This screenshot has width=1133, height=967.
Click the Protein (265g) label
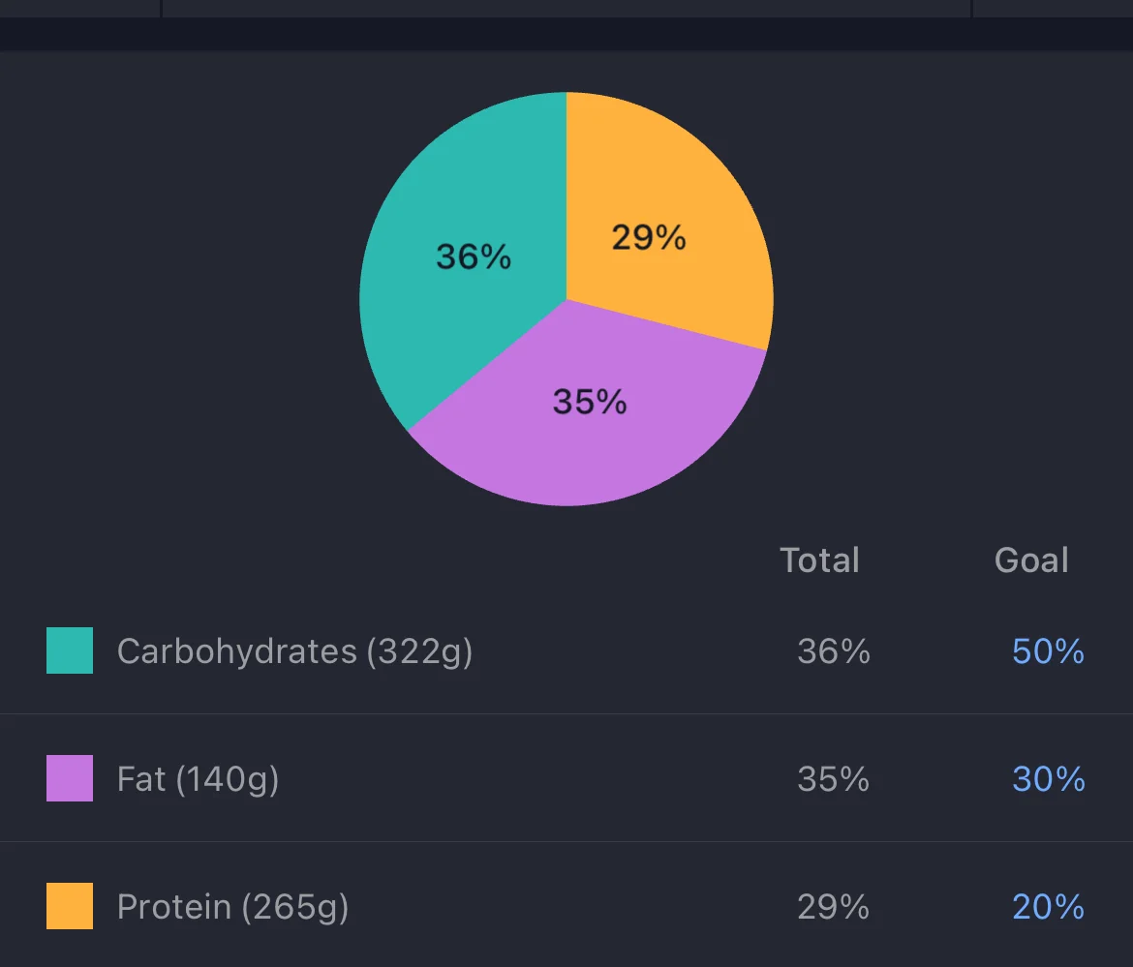[x=232, y=907]
